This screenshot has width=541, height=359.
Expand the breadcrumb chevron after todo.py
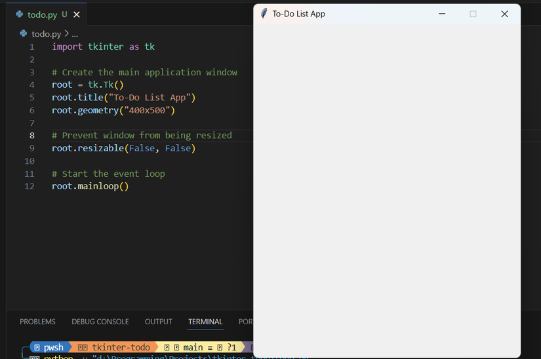67,34
